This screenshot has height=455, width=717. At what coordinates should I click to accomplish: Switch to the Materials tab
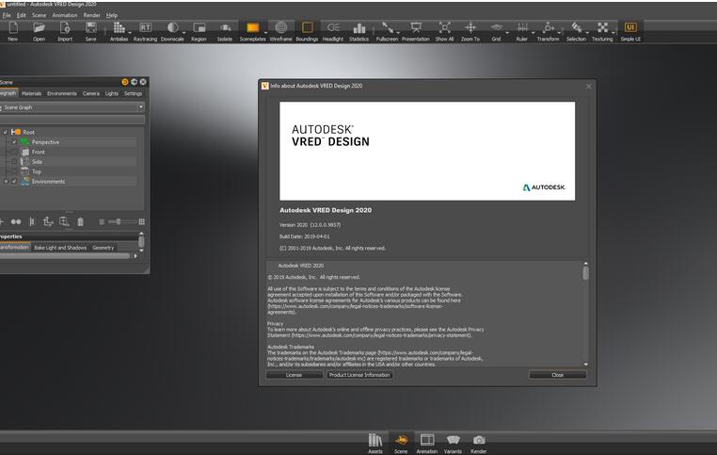(x=32, y=93)
